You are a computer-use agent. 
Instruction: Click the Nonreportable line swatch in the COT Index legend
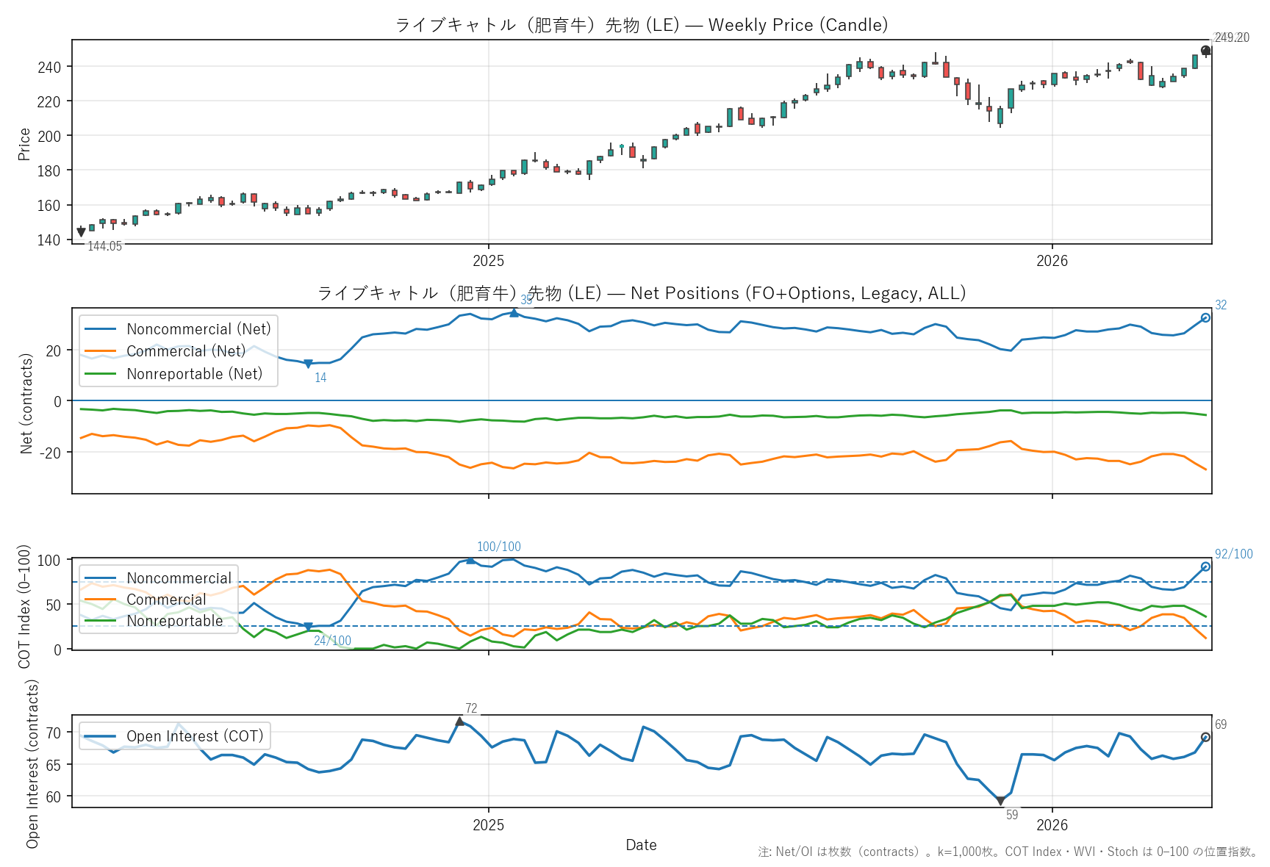click(x=101, y=621)
